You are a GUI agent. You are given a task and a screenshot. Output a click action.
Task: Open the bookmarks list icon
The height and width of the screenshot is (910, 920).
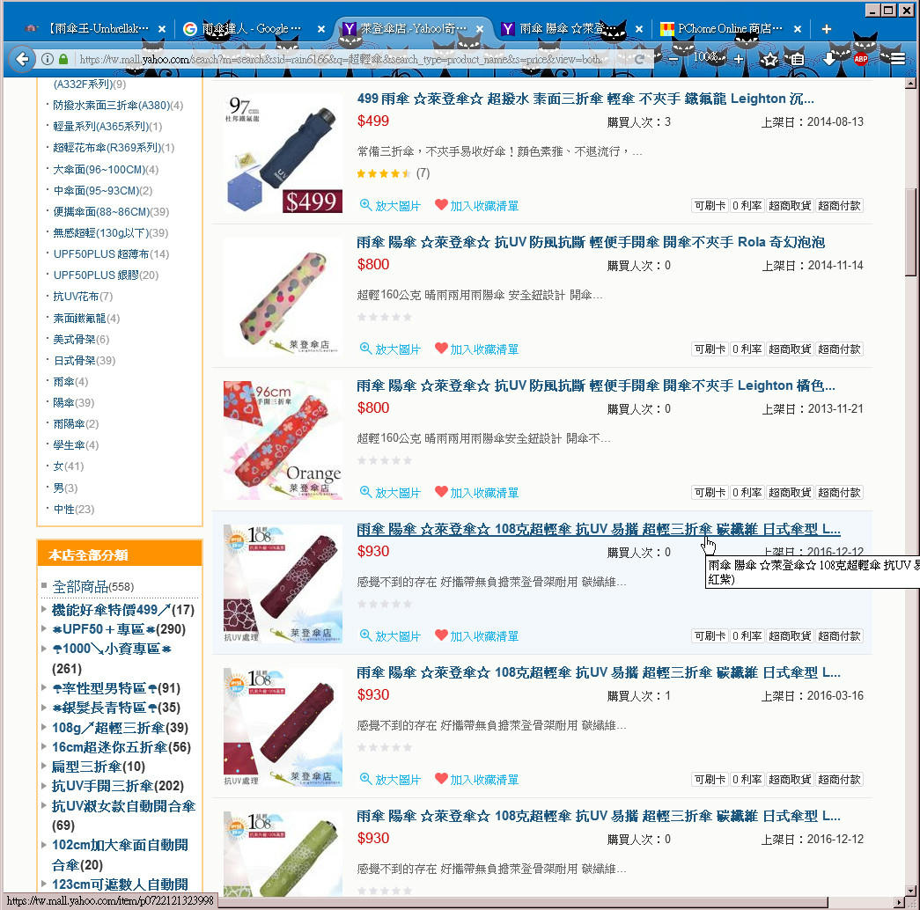(797, 59)
